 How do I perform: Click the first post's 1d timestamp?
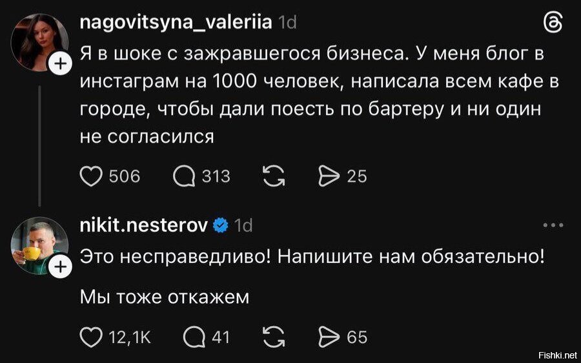[287, 23]
